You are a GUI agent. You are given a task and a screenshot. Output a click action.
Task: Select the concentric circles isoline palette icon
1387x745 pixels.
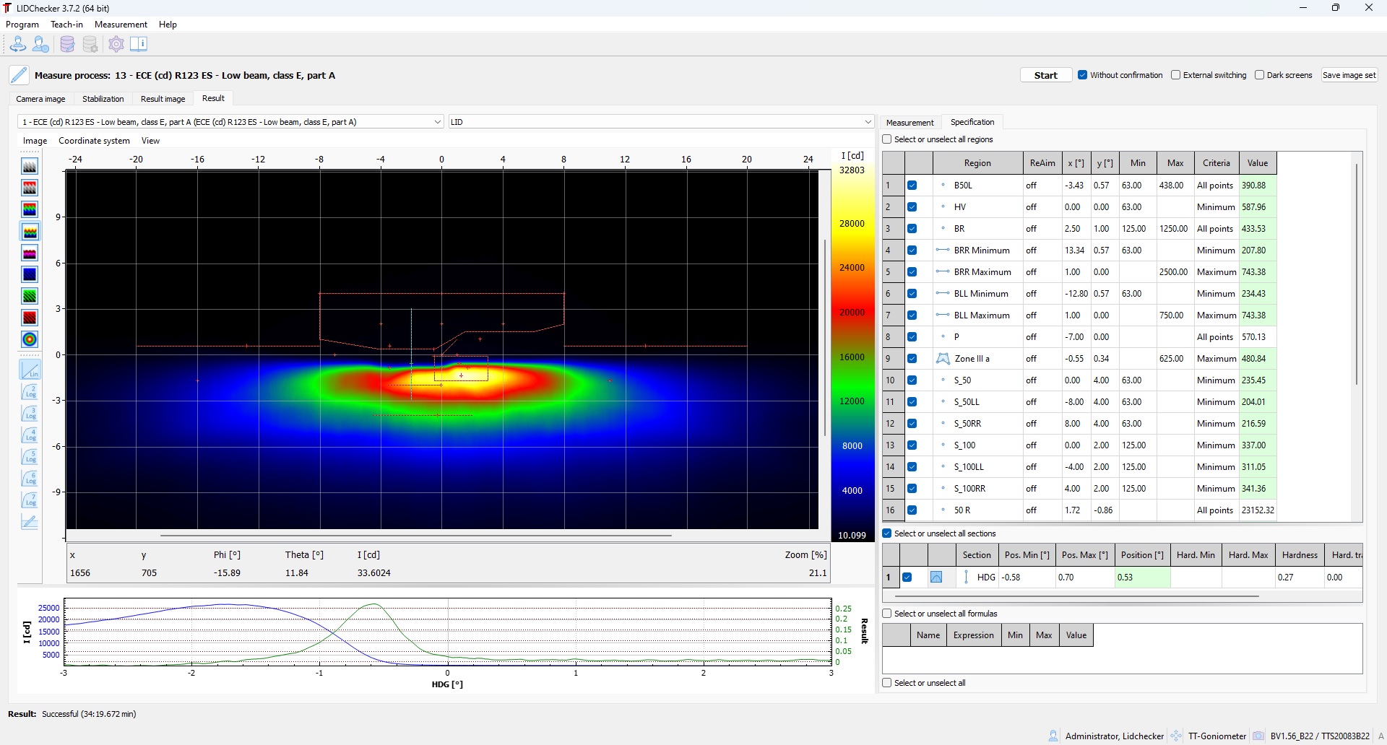coord(30,339)
